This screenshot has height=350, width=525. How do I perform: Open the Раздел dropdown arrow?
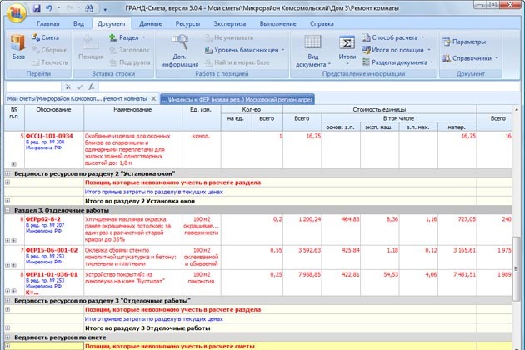click(x=144, y=37)
